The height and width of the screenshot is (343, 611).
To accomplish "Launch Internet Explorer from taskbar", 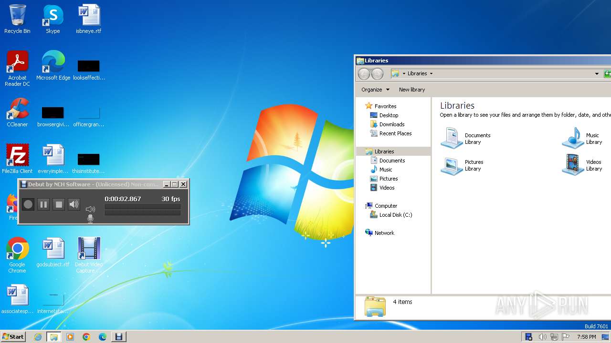I will tap(38, 337).
